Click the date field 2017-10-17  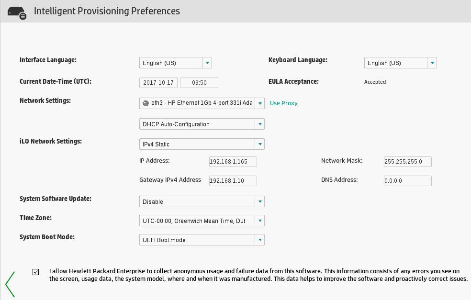tap(158, 83)
